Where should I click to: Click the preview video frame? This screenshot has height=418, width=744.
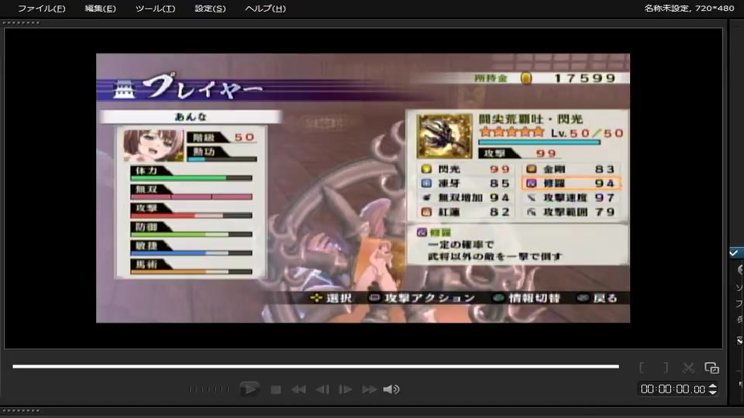[x=363, y=188]
